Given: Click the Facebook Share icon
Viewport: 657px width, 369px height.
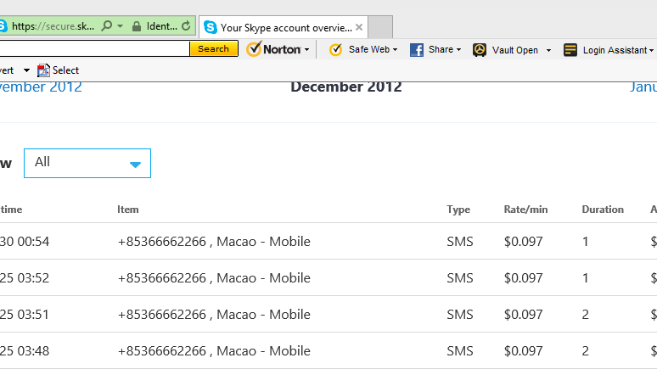Looking at the screenshot, I should (x=417, y=50).
